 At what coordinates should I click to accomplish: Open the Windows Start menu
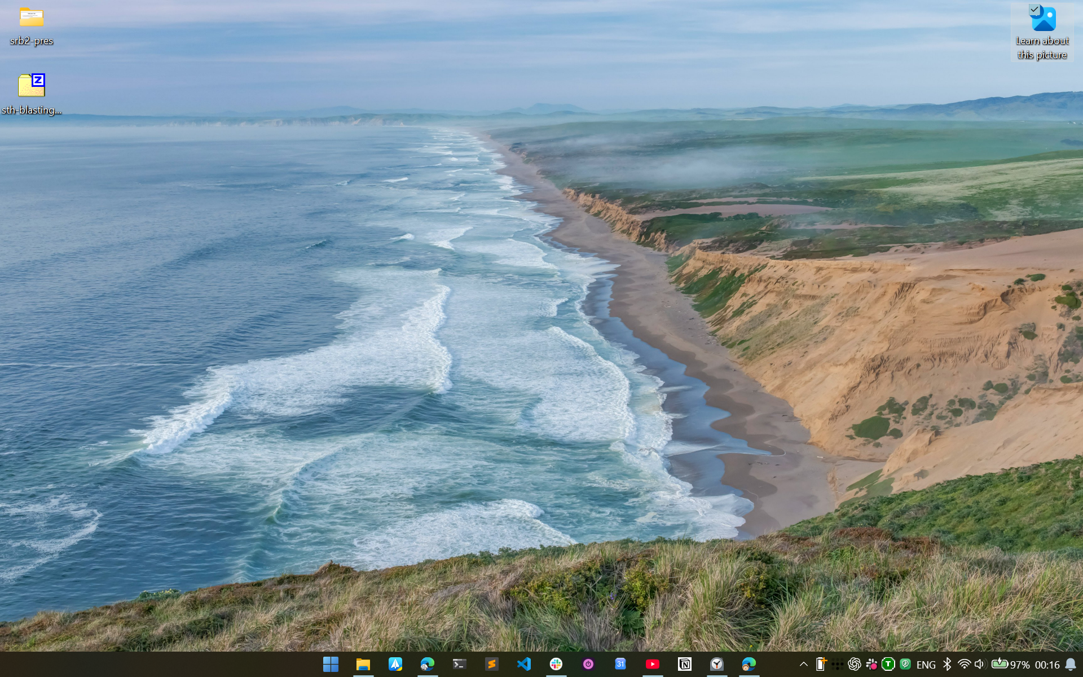pyautogui.click(x=331, y=664)
